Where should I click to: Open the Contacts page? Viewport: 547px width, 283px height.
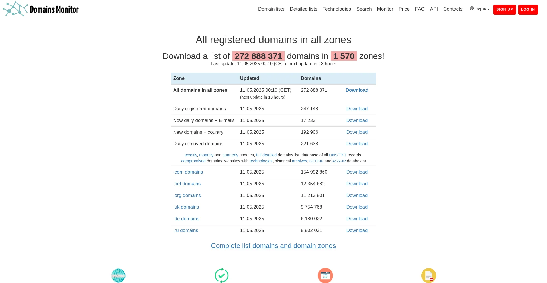pos(453,9)
